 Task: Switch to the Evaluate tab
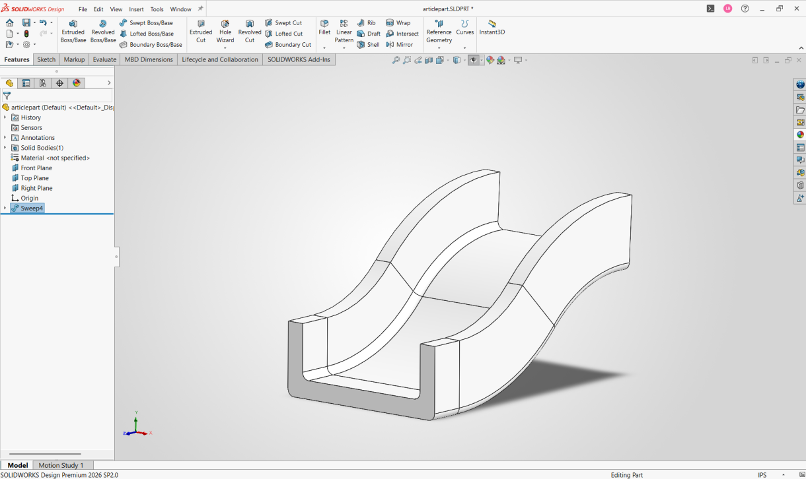point(104,59)
